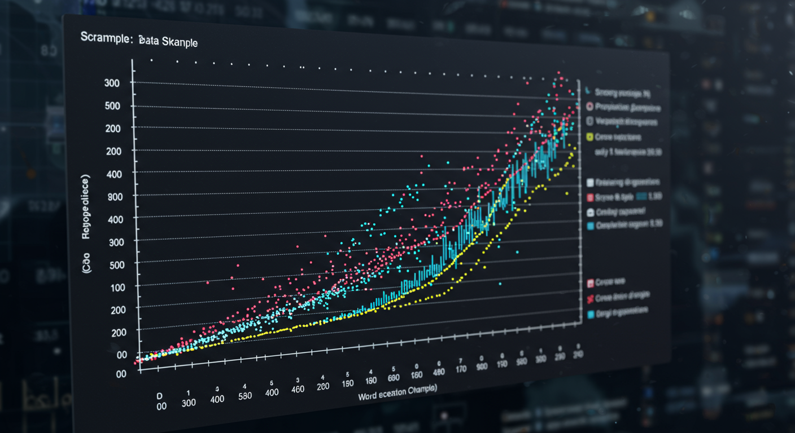Click the pink circle legend marker
The width and height of the screenshot is (795, 433).
[589, 107]
